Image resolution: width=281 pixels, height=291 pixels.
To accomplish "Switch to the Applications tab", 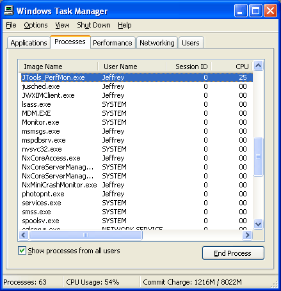I will click(x=29, y=43).
